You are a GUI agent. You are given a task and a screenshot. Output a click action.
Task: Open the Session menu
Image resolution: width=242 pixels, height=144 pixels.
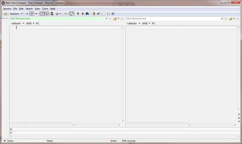[7, 9]
